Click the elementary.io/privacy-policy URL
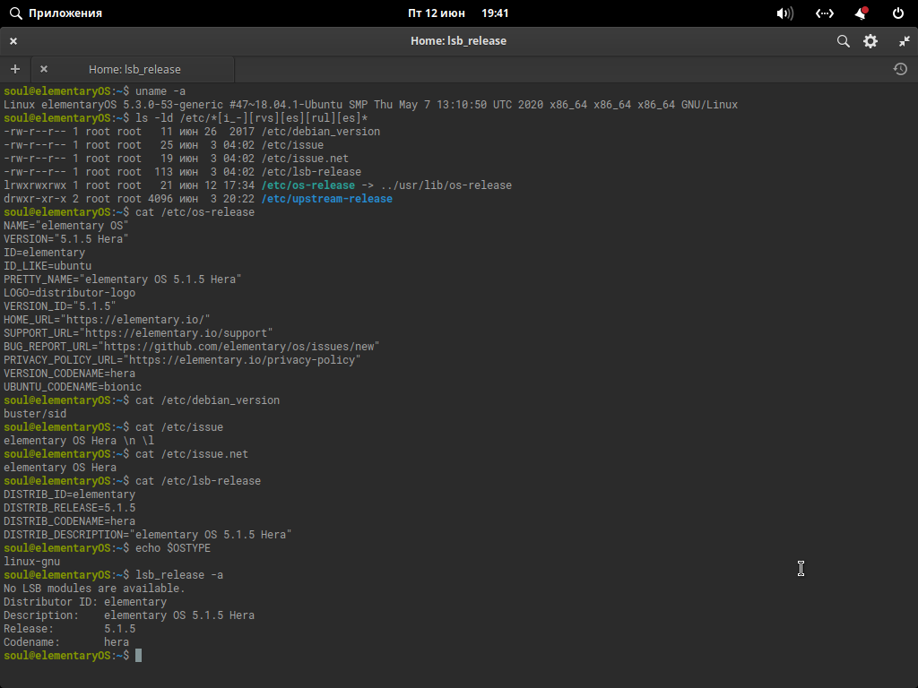The width and height of the screenshot is (918, 688). pyautogui.click(x=242, y=360)
